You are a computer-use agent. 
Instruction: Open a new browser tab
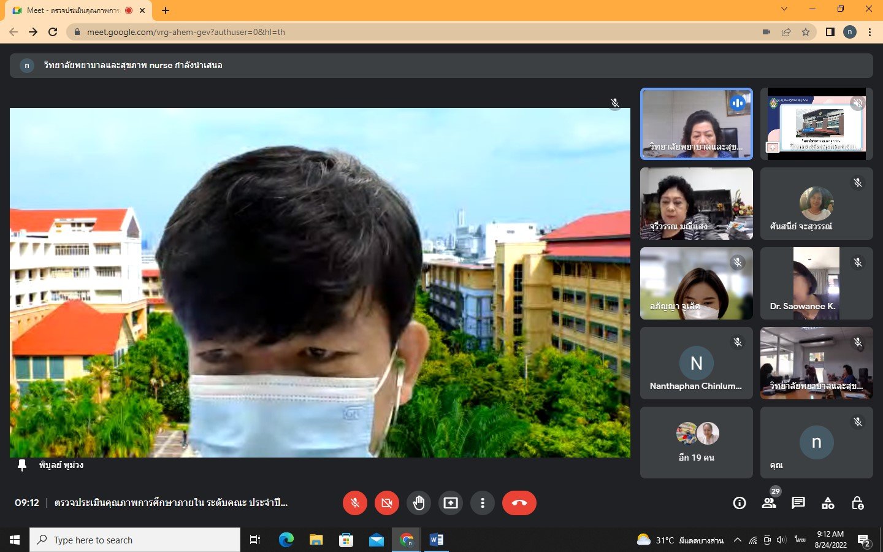[x=166, y=10]
